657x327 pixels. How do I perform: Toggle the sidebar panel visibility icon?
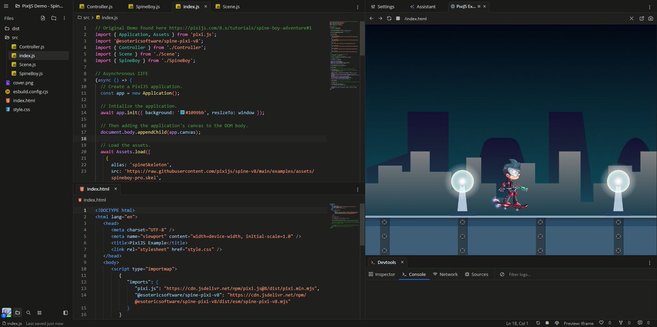point(66,313)
